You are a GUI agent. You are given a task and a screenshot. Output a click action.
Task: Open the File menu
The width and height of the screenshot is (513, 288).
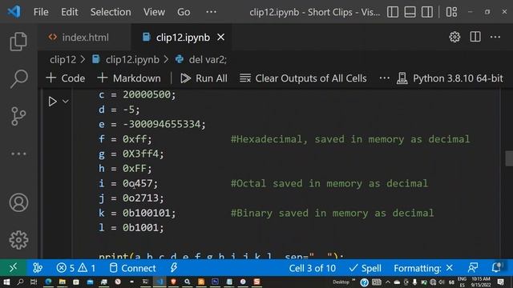click(41, 12)
